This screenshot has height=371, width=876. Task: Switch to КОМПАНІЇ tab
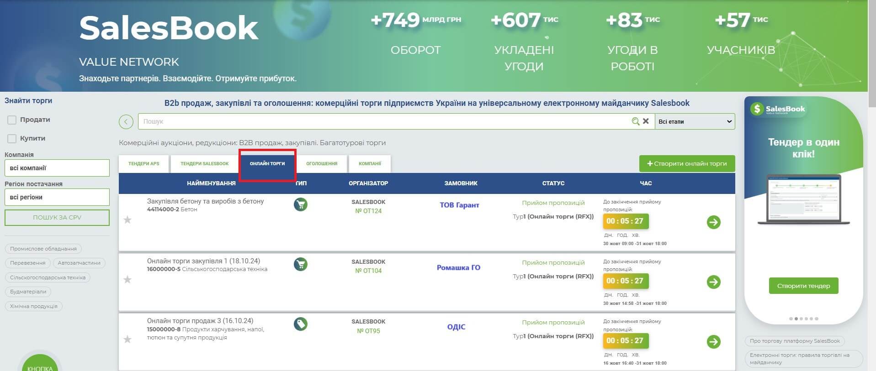370,164
